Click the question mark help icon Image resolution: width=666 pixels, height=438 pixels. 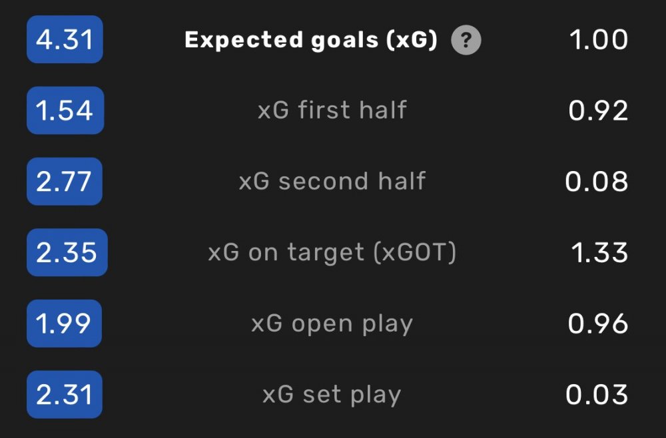[x=466, y=41]
